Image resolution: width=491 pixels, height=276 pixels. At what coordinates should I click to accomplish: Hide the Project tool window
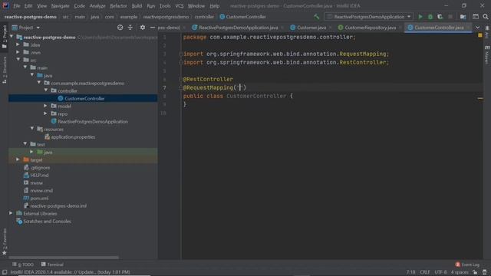[152, 28]
